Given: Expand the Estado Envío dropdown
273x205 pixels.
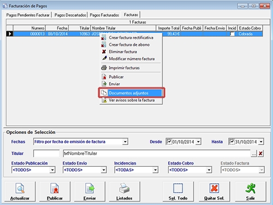Looking at the screenshot, I should coord(104,170).
